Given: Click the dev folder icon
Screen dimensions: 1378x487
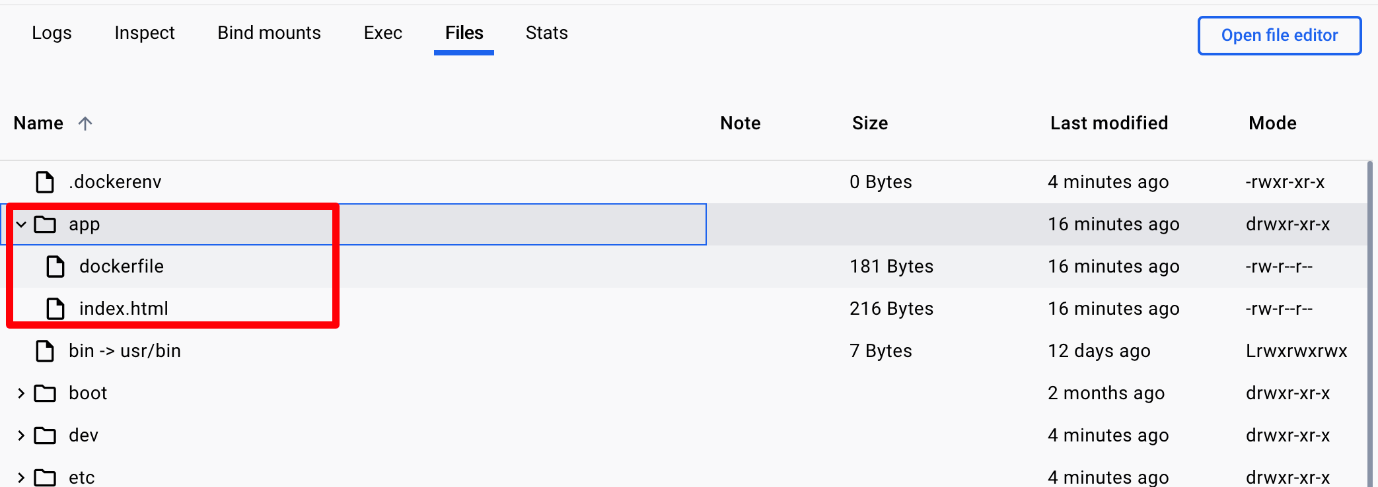Looking at the screenshot, I should (45, 436).
